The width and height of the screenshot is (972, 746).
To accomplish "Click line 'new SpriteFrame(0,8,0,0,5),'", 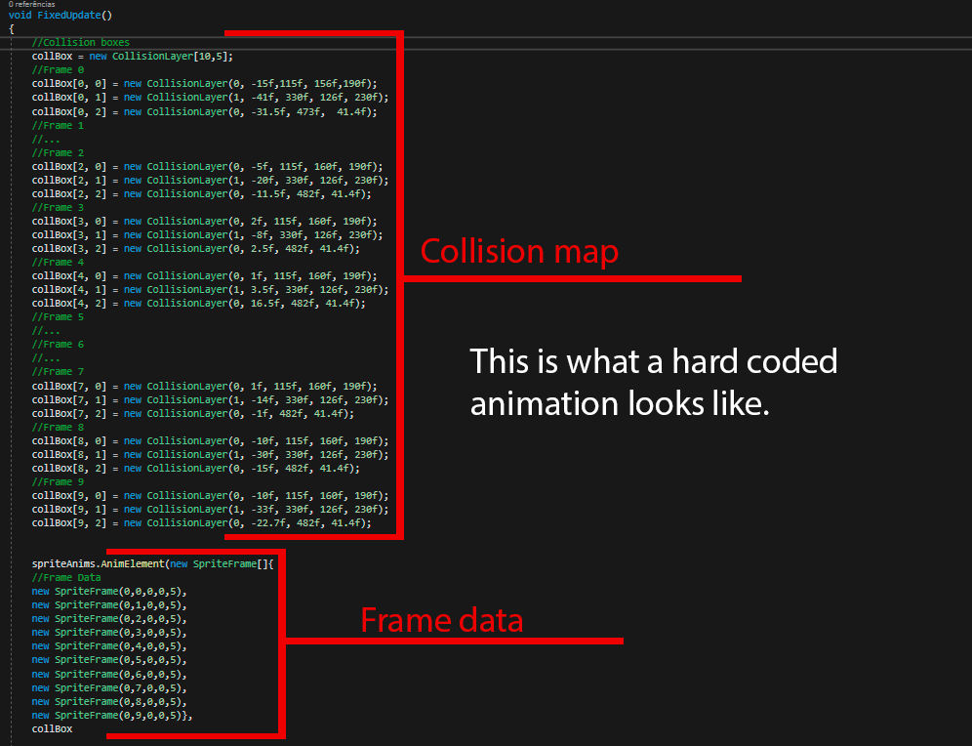I will pyautogui.click(x=109, y=701).
